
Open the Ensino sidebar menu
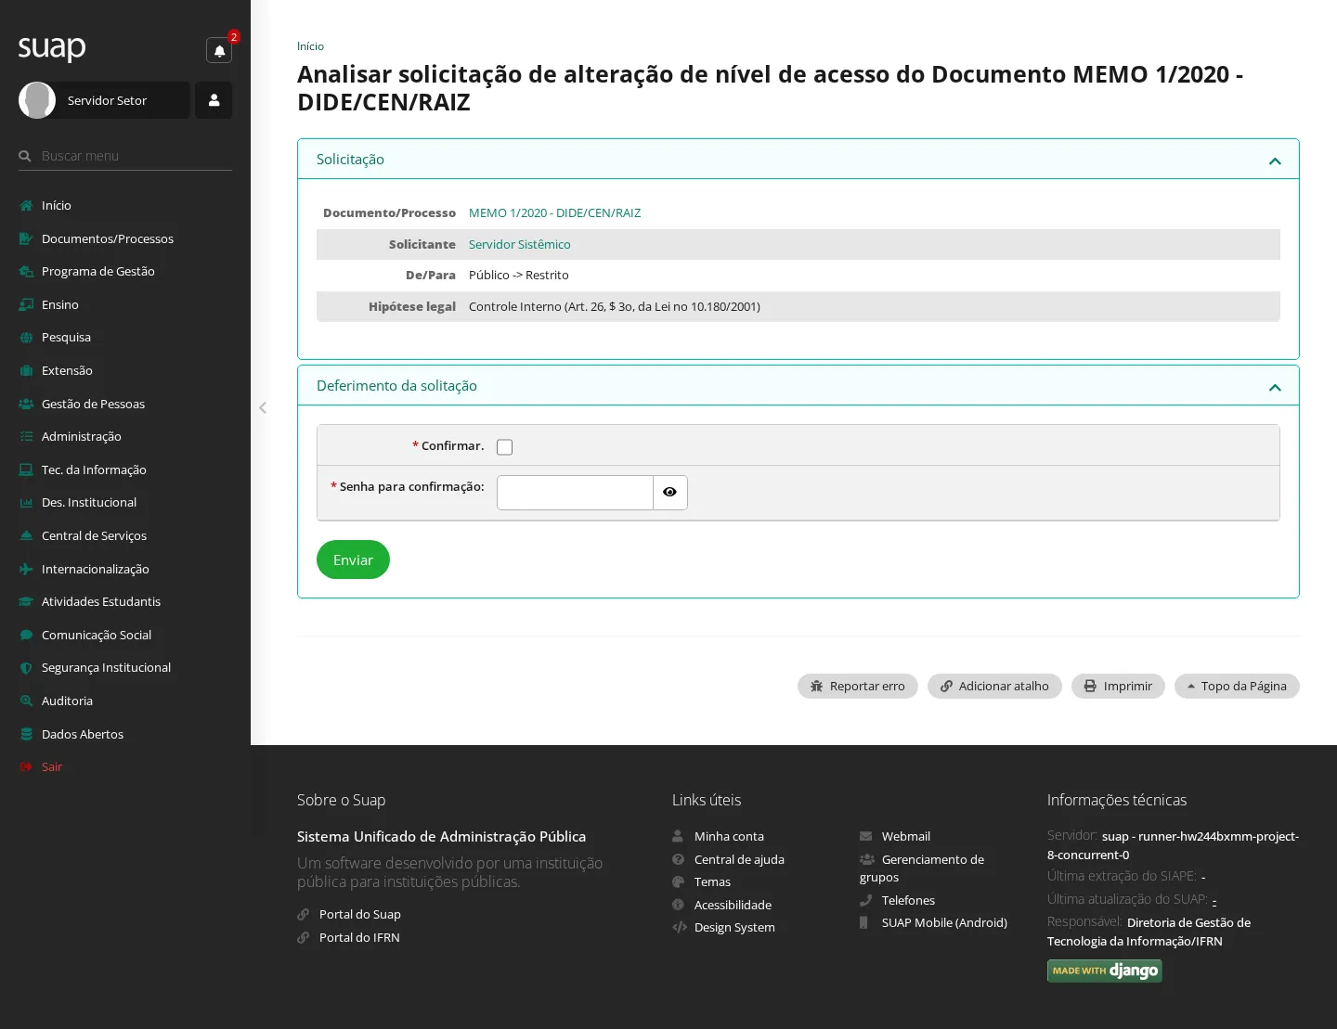(60, 304)
